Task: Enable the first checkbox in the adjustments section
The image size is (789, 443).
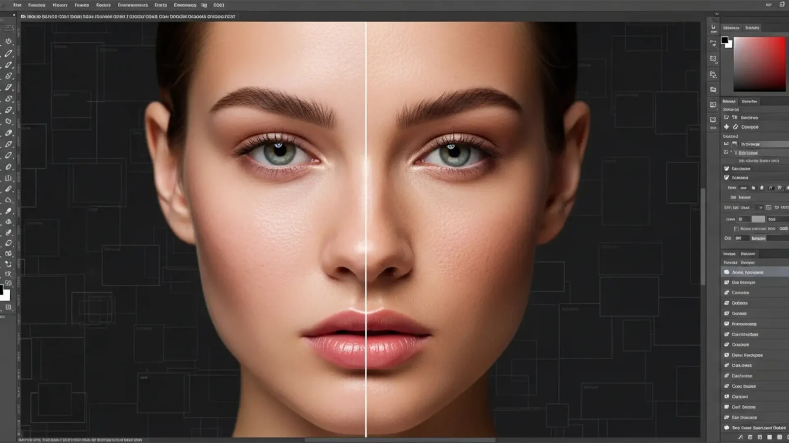Action: (x=727, y=168)
